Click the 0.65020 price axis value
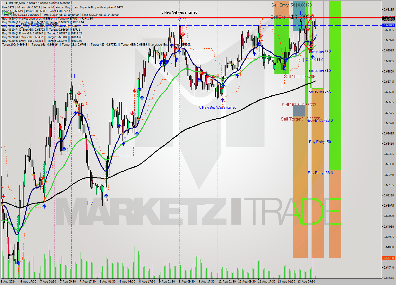Screen dimensions: 396x285 coord(389,216)
